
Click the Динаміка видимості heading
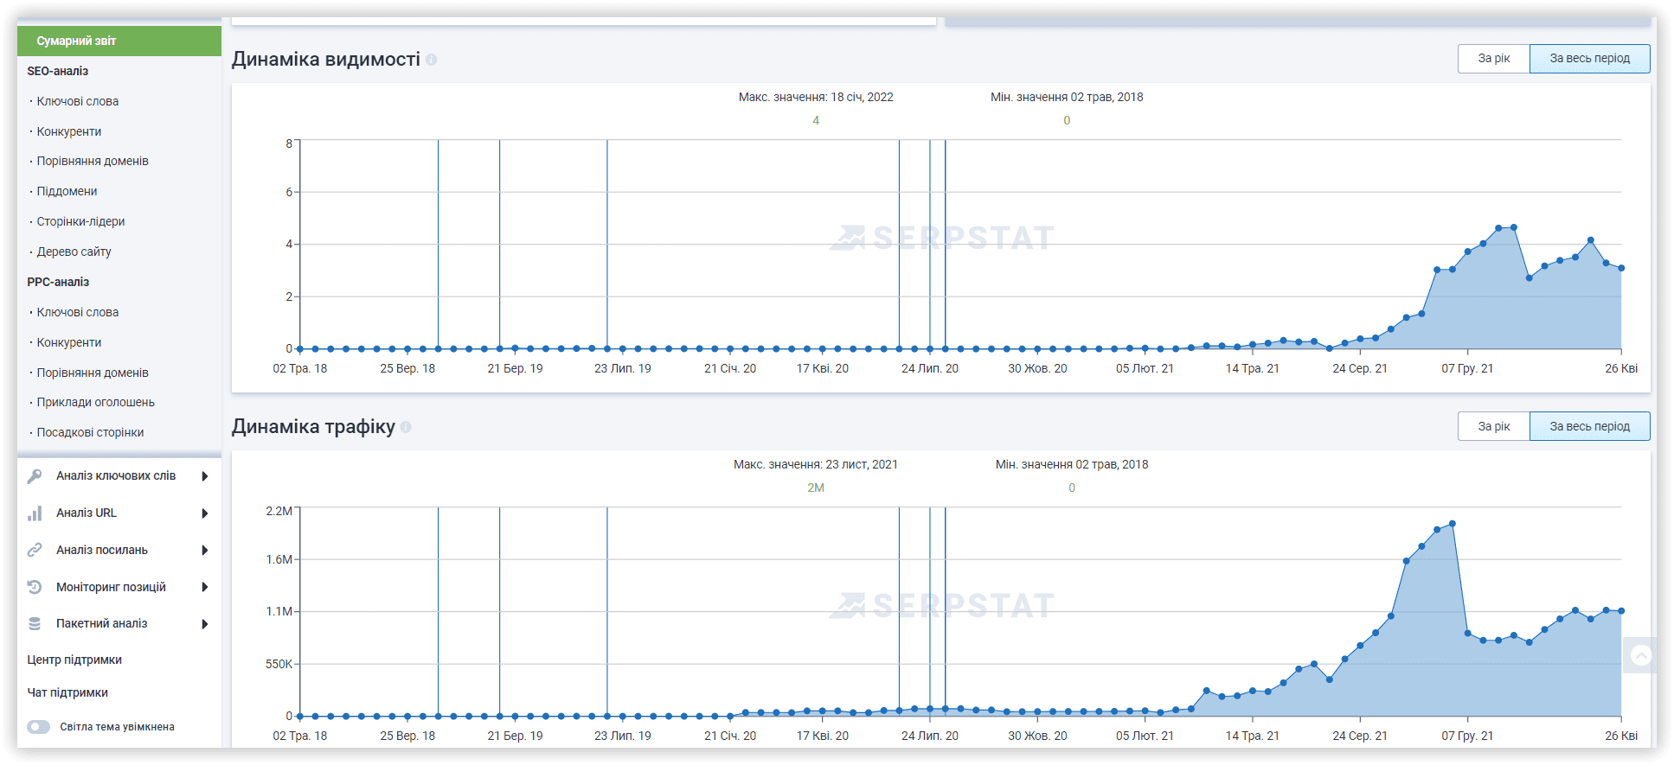(x=326, y=59)
